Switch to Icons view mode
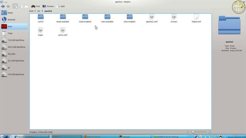Image resolution: width=246 pixels, height=138 pixels. click(15, 7)
